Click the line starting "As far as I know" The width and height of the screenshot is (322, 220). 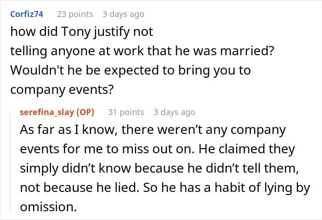click(x=153, y=129)
